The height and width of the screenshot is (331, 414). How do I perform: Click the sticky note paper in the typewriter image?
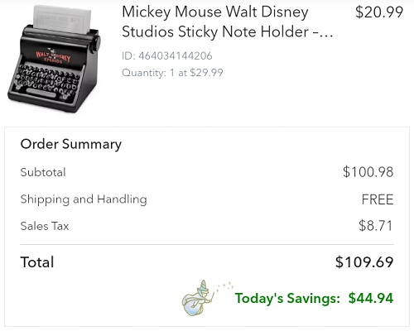pos(62,20)
